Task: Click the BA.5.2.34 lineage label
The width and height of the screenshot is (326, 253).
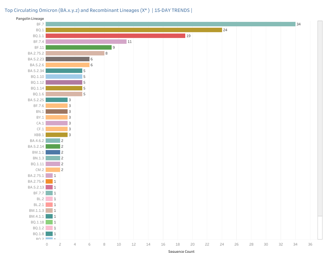Action: point(36,71)
